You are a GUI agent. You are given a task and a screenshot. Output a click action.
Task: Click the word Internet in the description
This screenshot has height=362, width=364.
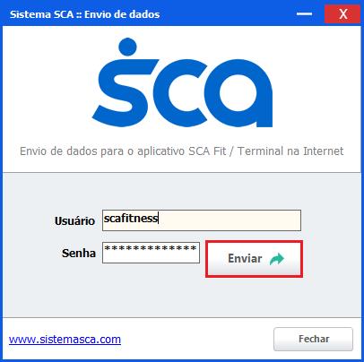coord(324,151)
